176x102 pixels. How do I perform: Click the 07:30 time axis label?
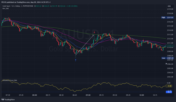(x=8, y=95)
